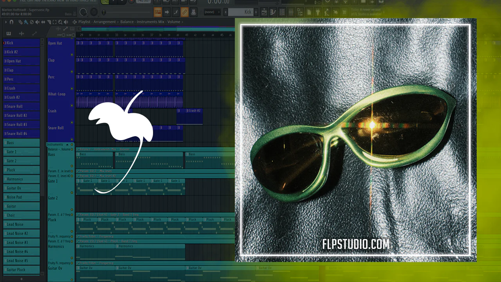Screen dimensions: 501x282
Task: Select the Choir pattern in the picker
Action: (x=22, y=215)
